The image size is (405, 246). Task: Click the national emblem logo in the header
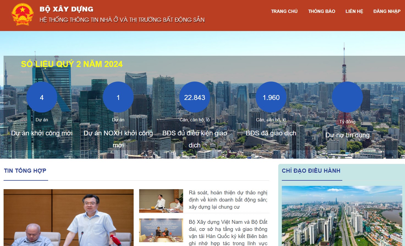pos(23,15)
